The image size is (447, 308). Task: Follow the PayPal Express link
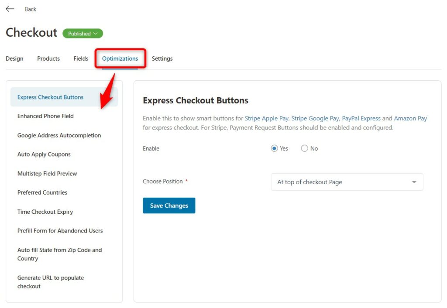tap(361, 118)
